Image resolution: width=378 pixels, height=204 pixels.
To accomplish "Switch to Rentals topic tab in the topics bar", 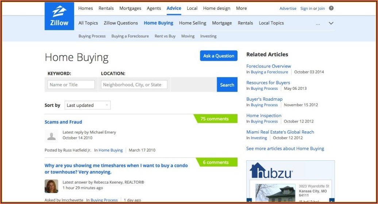I will pyautogui.click(x=245, y=23).
